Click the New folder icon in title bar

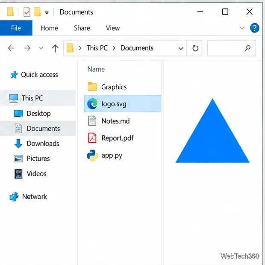click(38, 12)
